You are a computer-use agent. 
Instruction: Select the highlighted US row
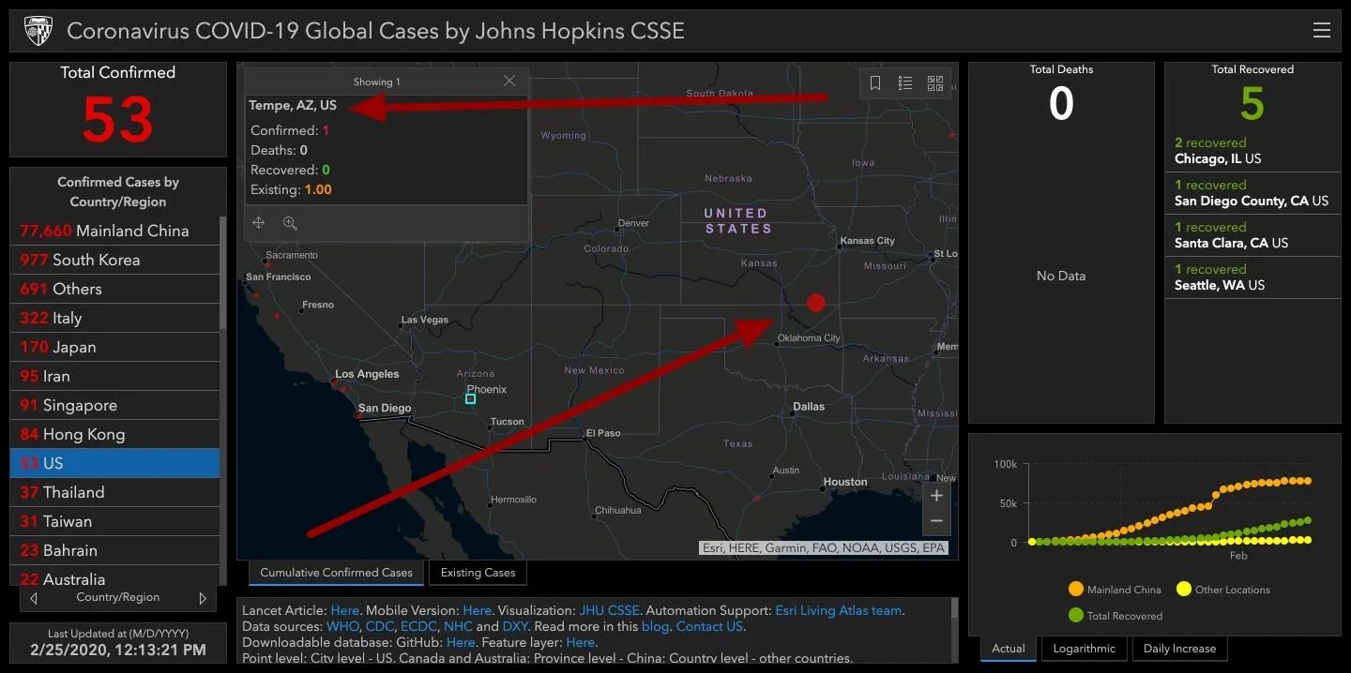(114, 463)
